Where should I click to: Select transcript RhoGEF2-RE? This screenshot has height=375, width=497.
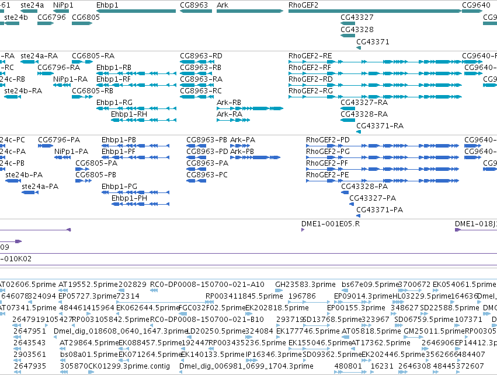(x=375, y=62)
